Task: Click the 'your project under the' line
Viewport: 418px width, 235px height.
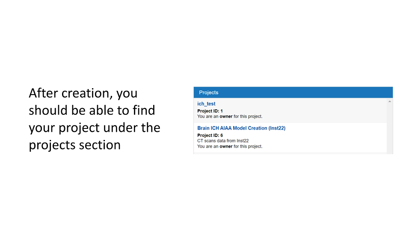Action: tap(94, 128)
